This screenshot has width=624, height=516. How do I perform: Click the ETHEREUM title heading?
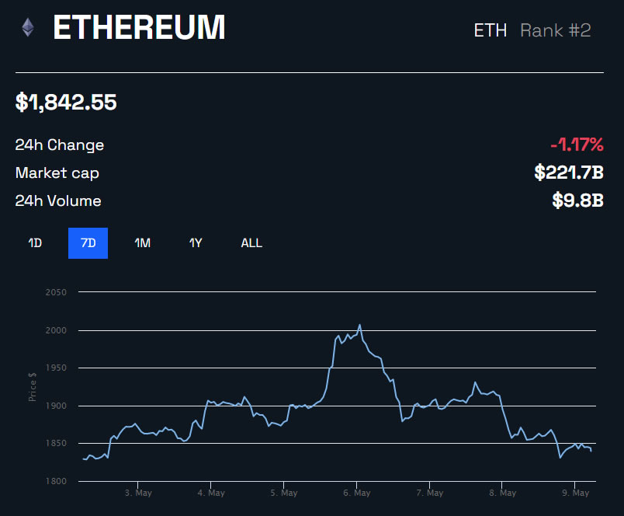point(139,29)
